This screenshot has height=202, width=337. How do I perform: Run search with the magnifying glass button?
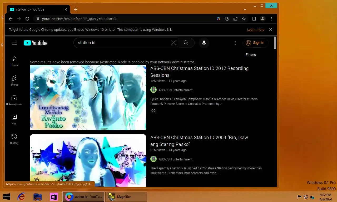pyautogui.click(x=186, y=43)
